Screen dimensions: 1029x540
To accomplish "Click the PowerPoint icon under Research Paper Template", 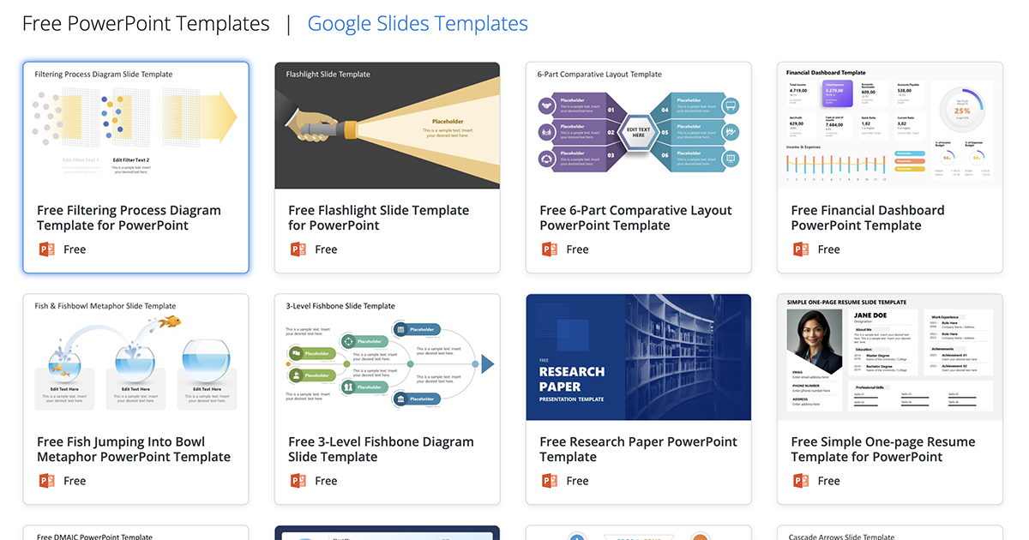I will tap(549, 480).
